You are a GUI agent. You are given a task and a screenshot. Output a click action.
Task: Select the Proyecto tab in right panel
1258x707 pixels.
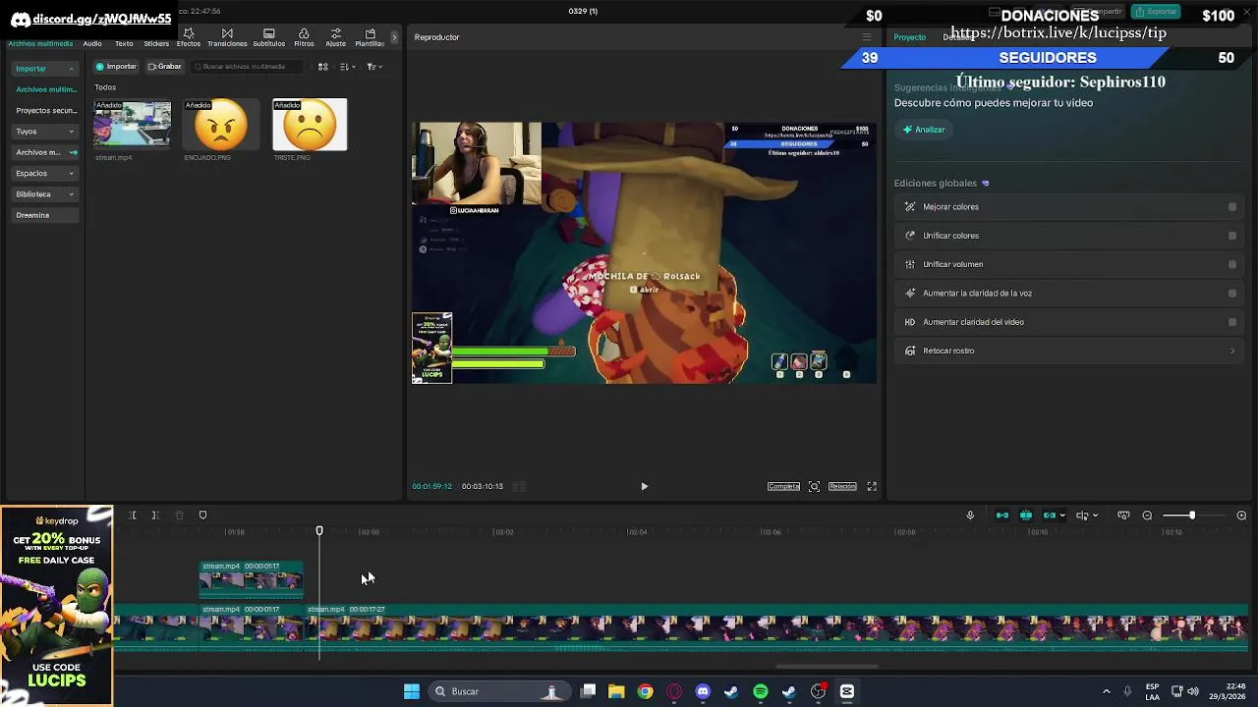[909, 37]
